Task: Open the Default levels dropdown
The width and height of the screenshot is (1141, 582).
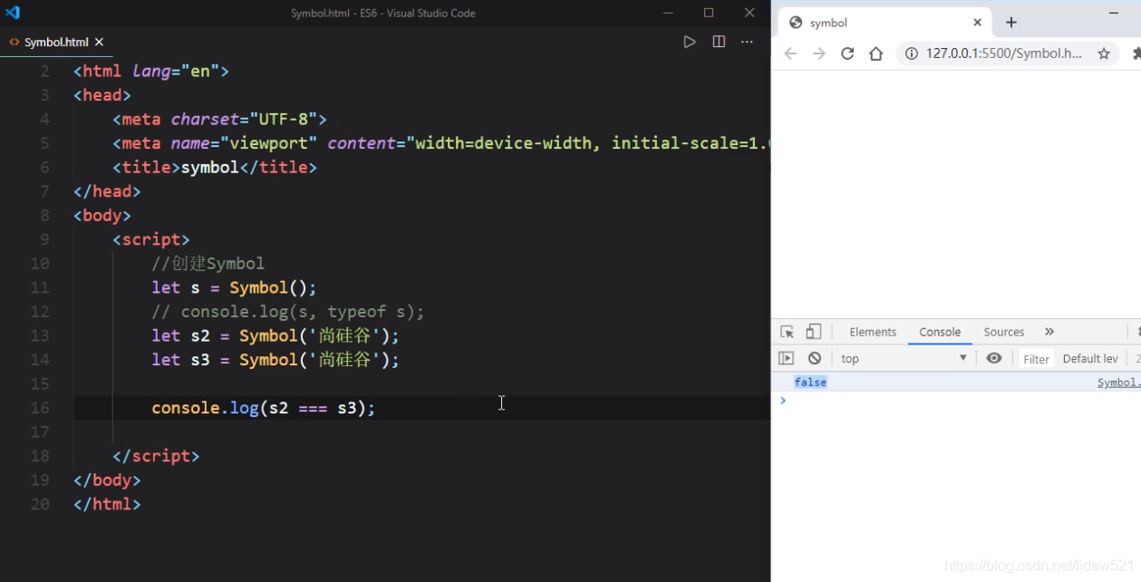Action: [x=1090, y=359]
